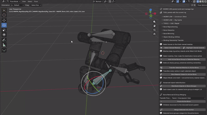Screen dimensions: 207x115
Task: Select the Breakdowner pose tool
Action: pos(4,50)
